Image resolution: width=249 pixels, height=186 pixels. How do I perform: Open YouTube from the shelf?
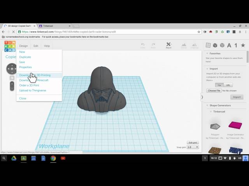[63, 158]
